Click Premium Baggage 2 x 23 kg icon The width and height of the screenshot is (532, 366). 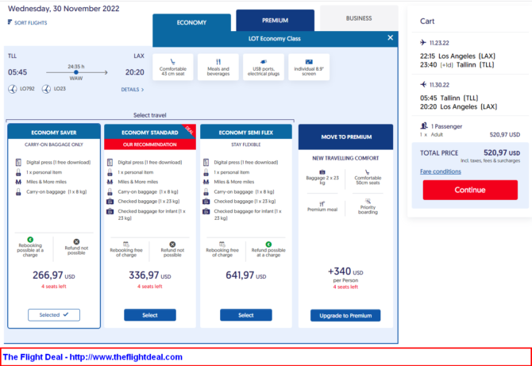[x=322, y=172]
